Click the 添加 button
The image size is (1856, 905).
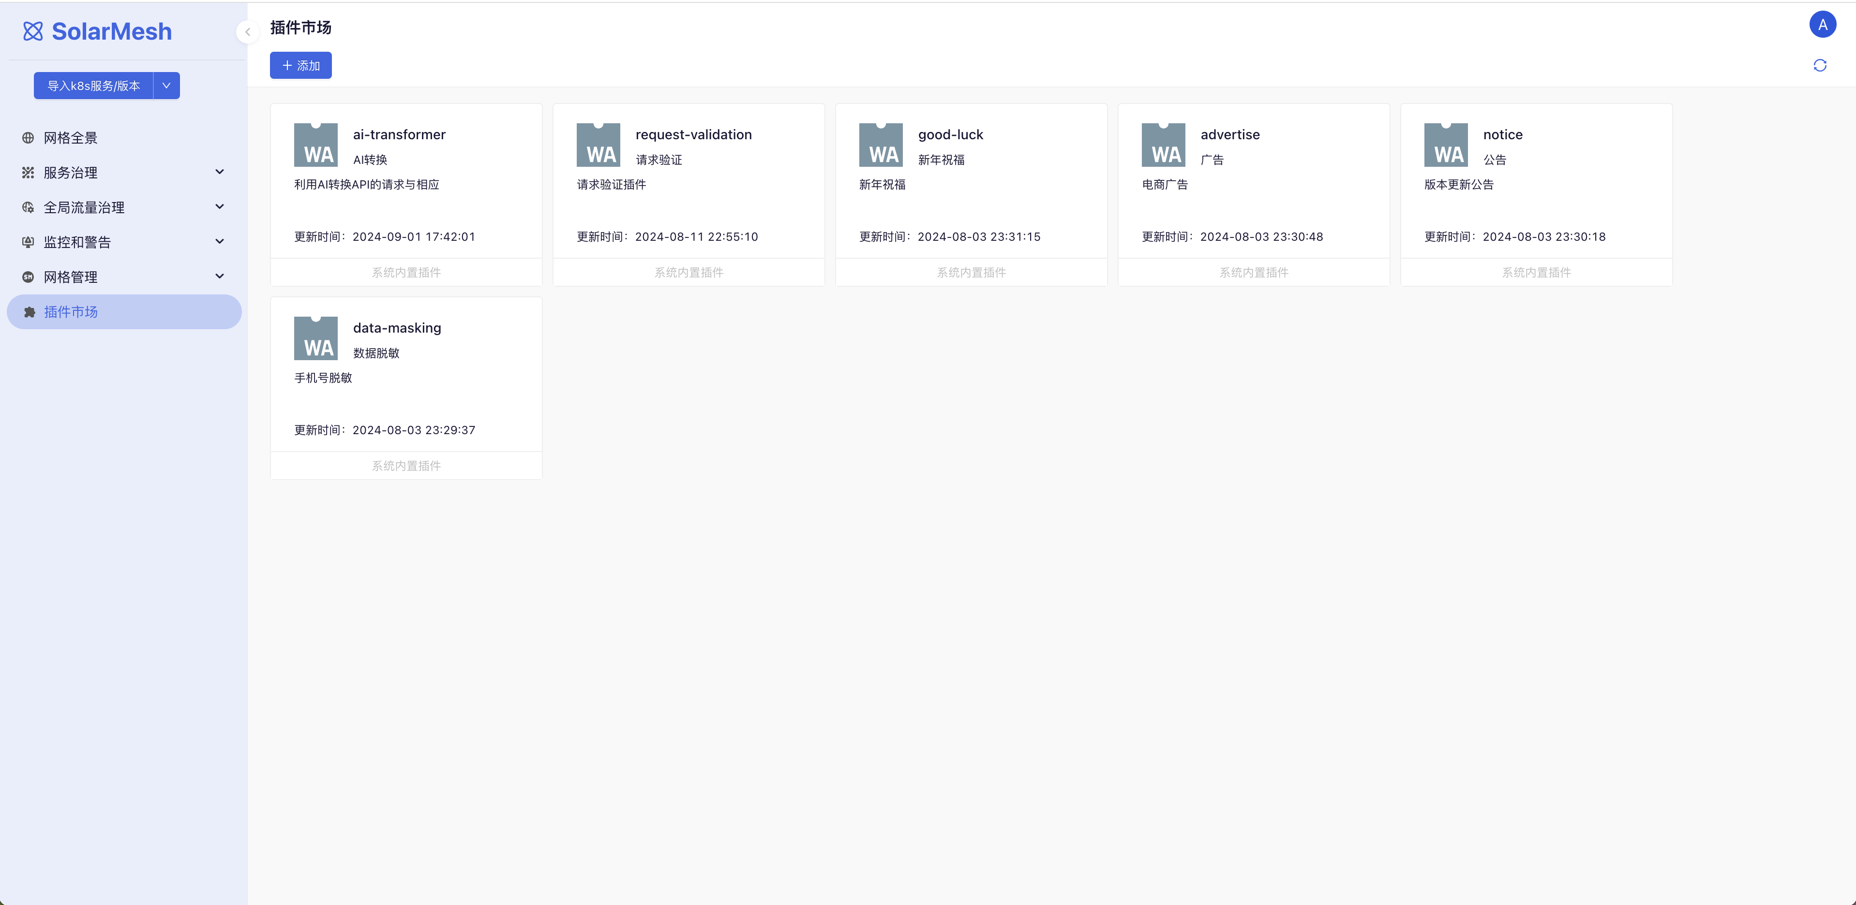pos(300,66)
